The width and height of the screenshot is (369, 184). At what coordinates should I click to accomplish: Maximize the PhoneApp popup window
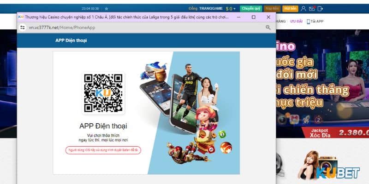point(253,17)
